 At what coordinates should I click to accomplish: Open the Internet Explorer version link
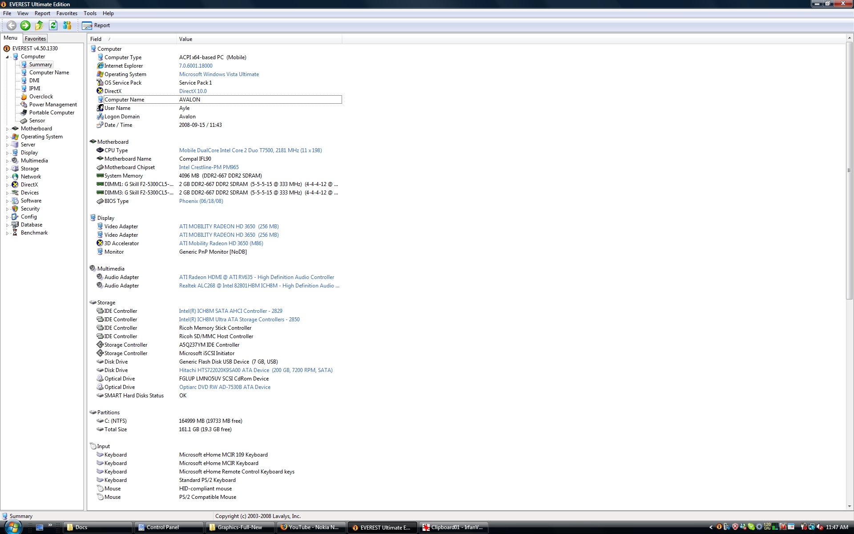click(x=196, y=66)
